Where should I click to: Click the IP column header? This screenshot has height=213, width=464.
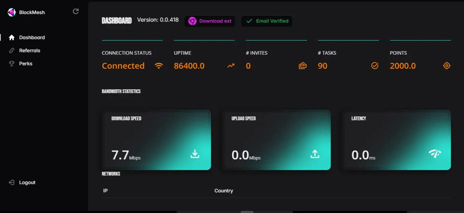click(105, 191)
